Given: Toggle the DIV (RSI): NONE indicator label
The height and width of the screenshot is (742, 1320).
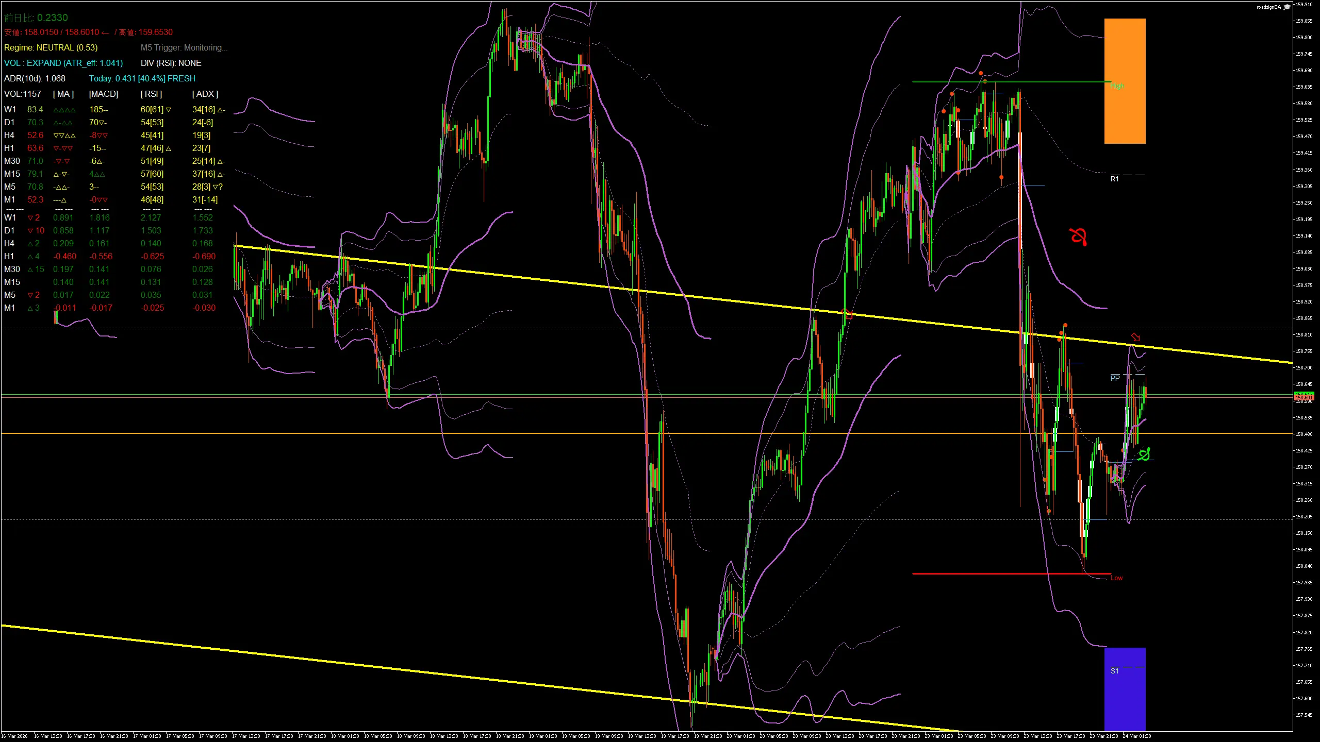Looking at the screenshot, I should 171,63.
